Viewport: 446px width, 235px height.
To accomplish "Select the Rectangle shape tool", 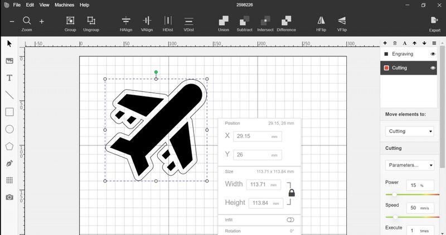I will click(x=9, y=112).
